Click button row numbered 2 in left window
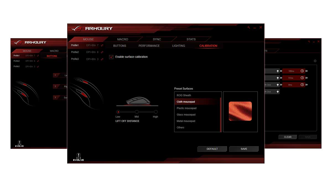The height and width of the screenshot is (187, 332). (60, 86)
